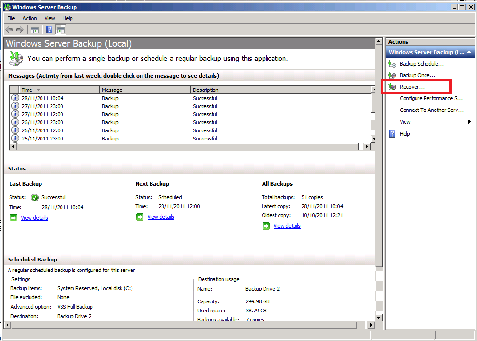Collapse the Windows Server Backup actions header
Screen dimensions: 477x341
click(x=469, y=52)
